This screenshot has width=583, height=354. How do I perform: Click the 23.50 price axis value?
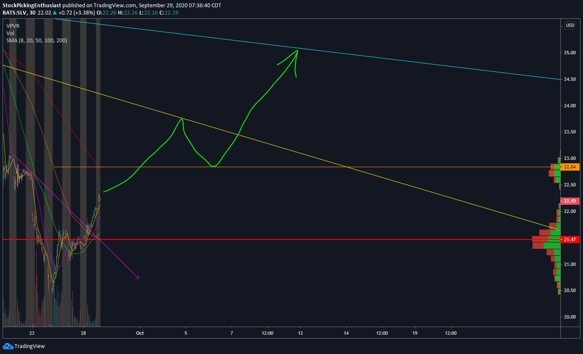569,132
